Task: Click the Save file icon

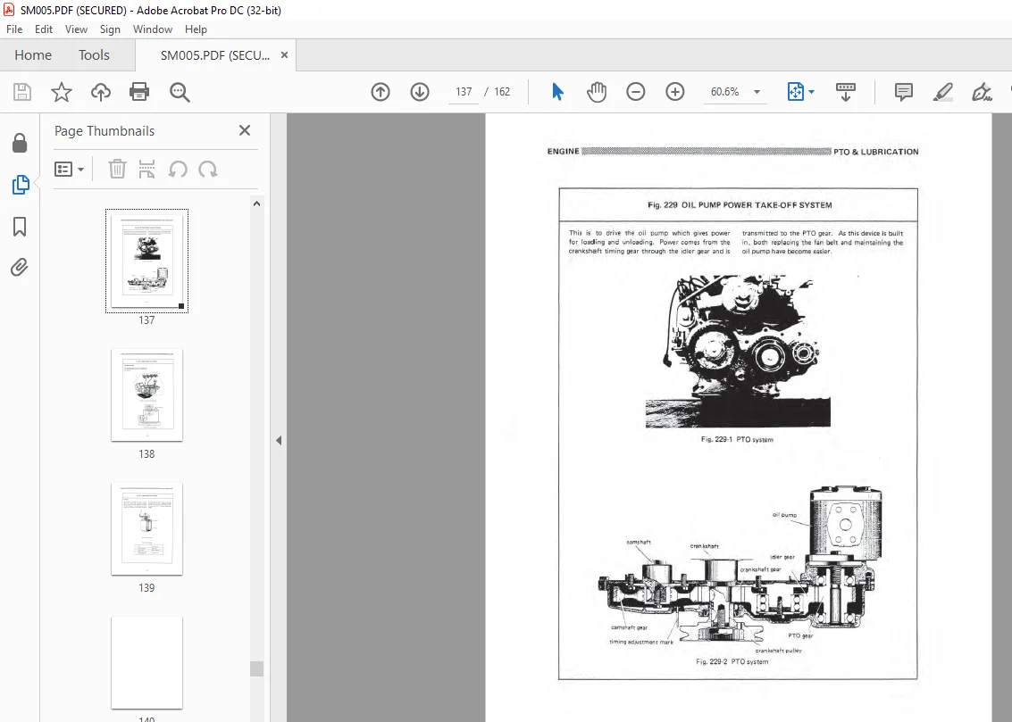Action: [22, 92]
